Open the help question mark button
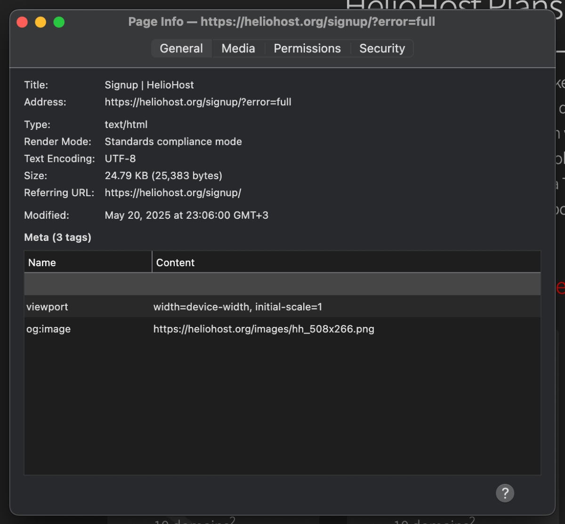 point(505,493)
